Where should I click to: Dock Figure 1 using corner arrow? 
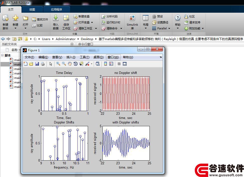coord(160,57)
